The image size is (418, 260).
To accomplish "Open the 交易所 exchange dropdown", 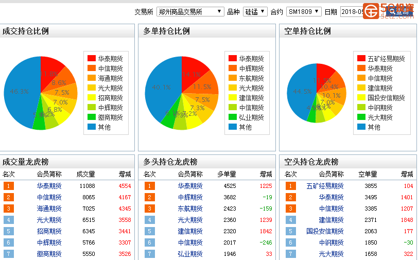I will tap(190, 12).
